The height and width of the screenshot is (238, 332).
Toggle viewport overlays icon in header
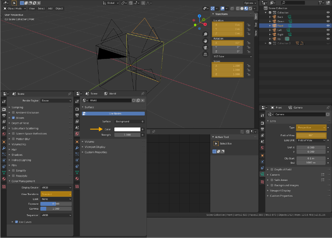tap(222, 9)
